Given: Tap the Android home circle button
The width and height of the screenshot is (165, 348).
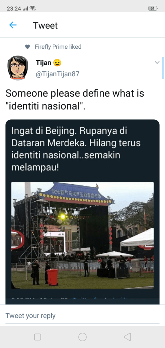Looking at the screenshot, I should click(x=82, y=337).
